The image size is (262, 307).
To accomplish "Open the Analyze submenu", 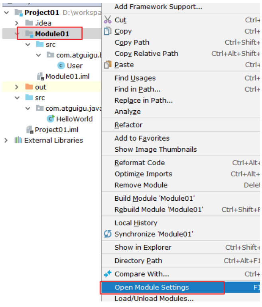I will [x=181, y=111].
